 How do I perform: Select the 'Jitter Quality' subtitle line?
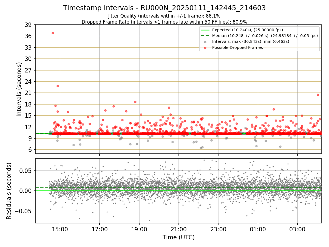[164, 16]
